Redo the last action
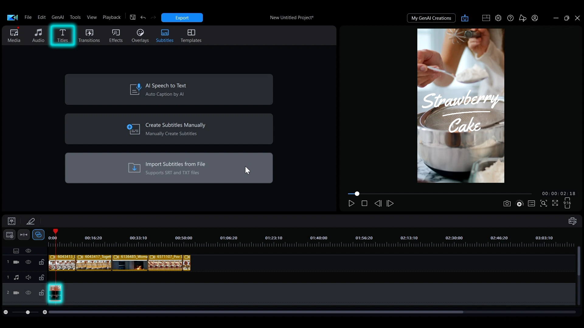This screenshot has width=584, height=328. [154, 18]
